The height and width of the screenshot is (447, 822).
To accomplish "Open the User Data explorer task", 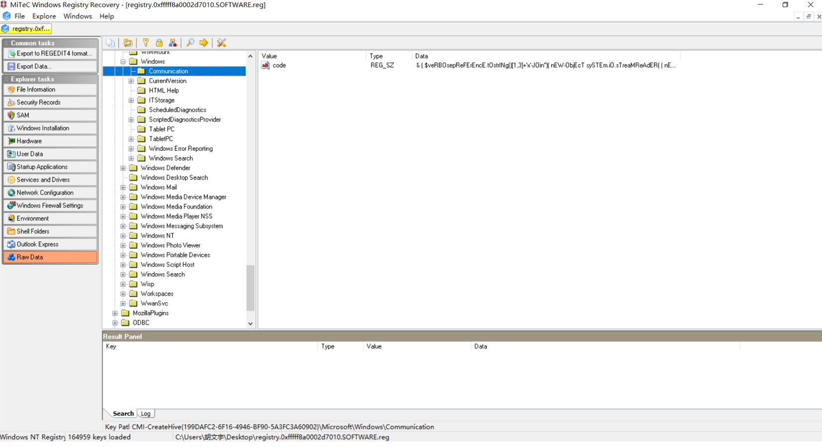I will click(50, 154).
